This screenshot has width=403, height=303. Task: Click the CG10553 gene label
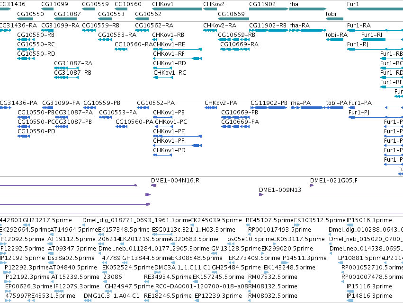point(111,14)
